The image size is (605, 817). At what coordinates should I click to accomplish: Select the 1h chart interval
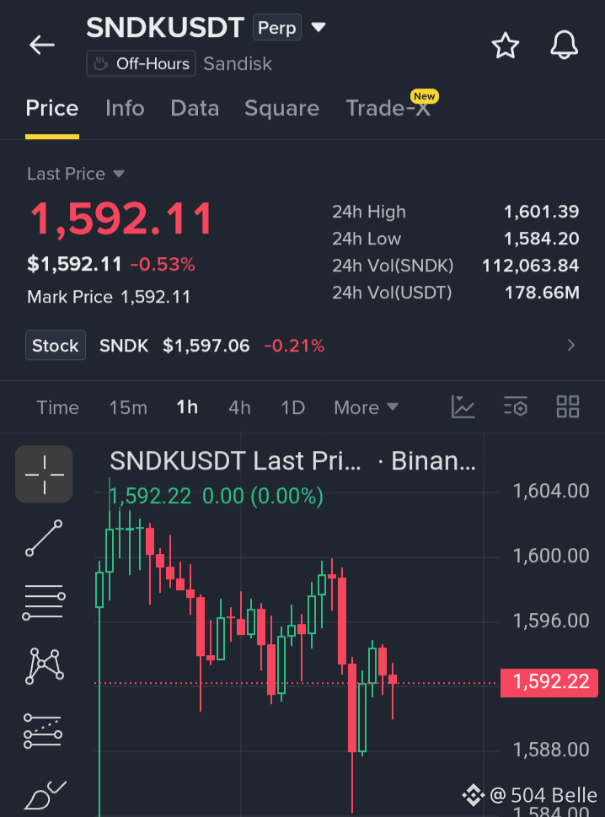(187, 407)
